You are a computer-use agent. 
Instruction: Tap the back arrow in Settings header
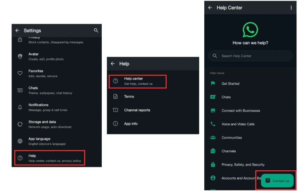click(17, 31)
